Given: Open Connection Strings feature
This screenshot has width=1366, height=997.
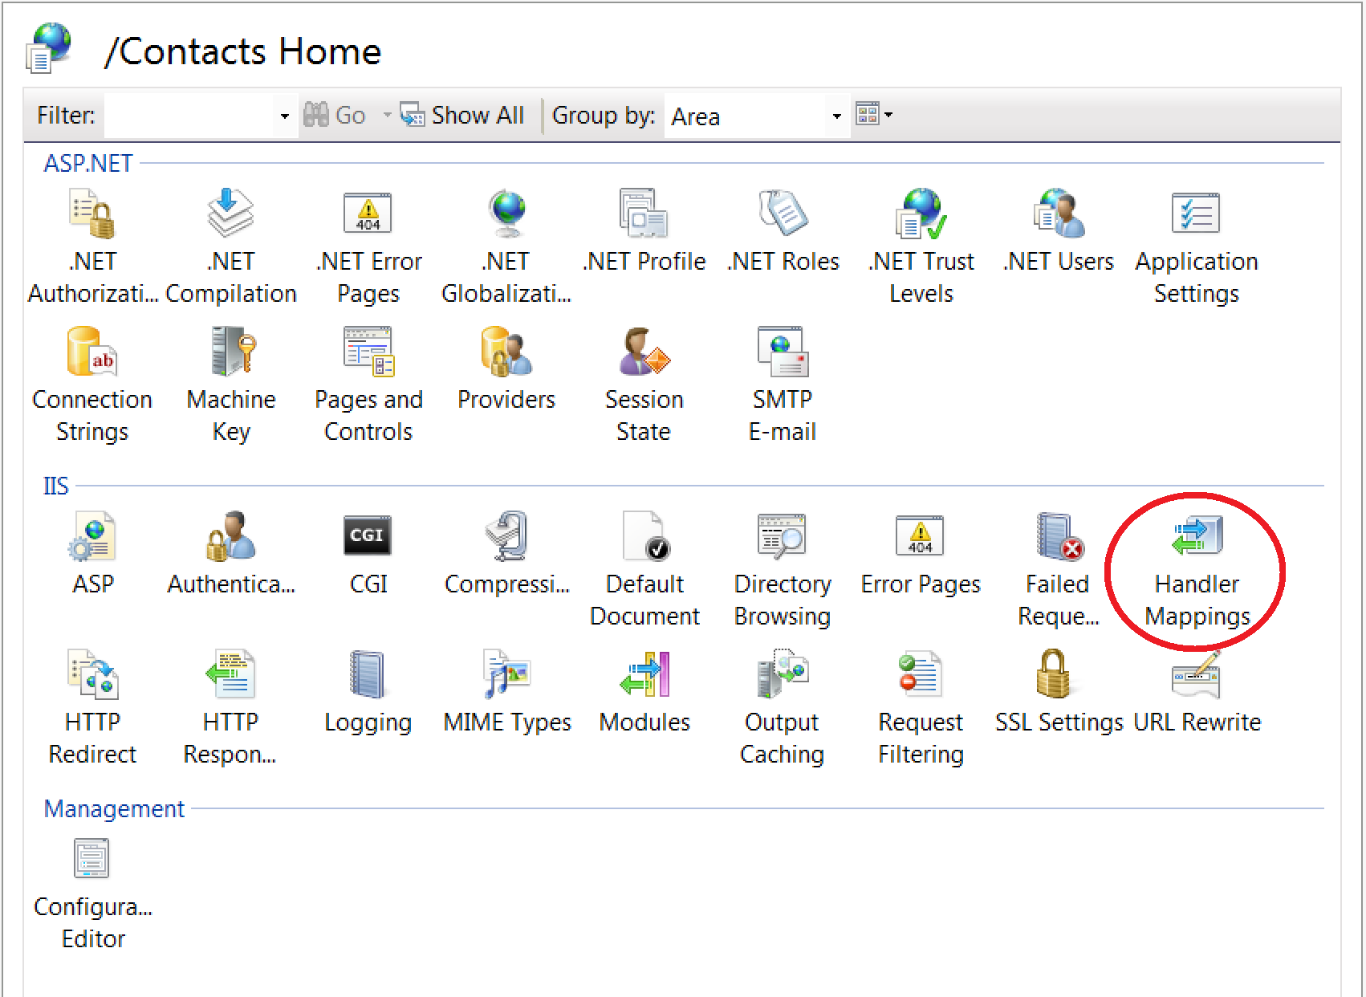Looking at the screenshot, I should (x=92, y=385).
